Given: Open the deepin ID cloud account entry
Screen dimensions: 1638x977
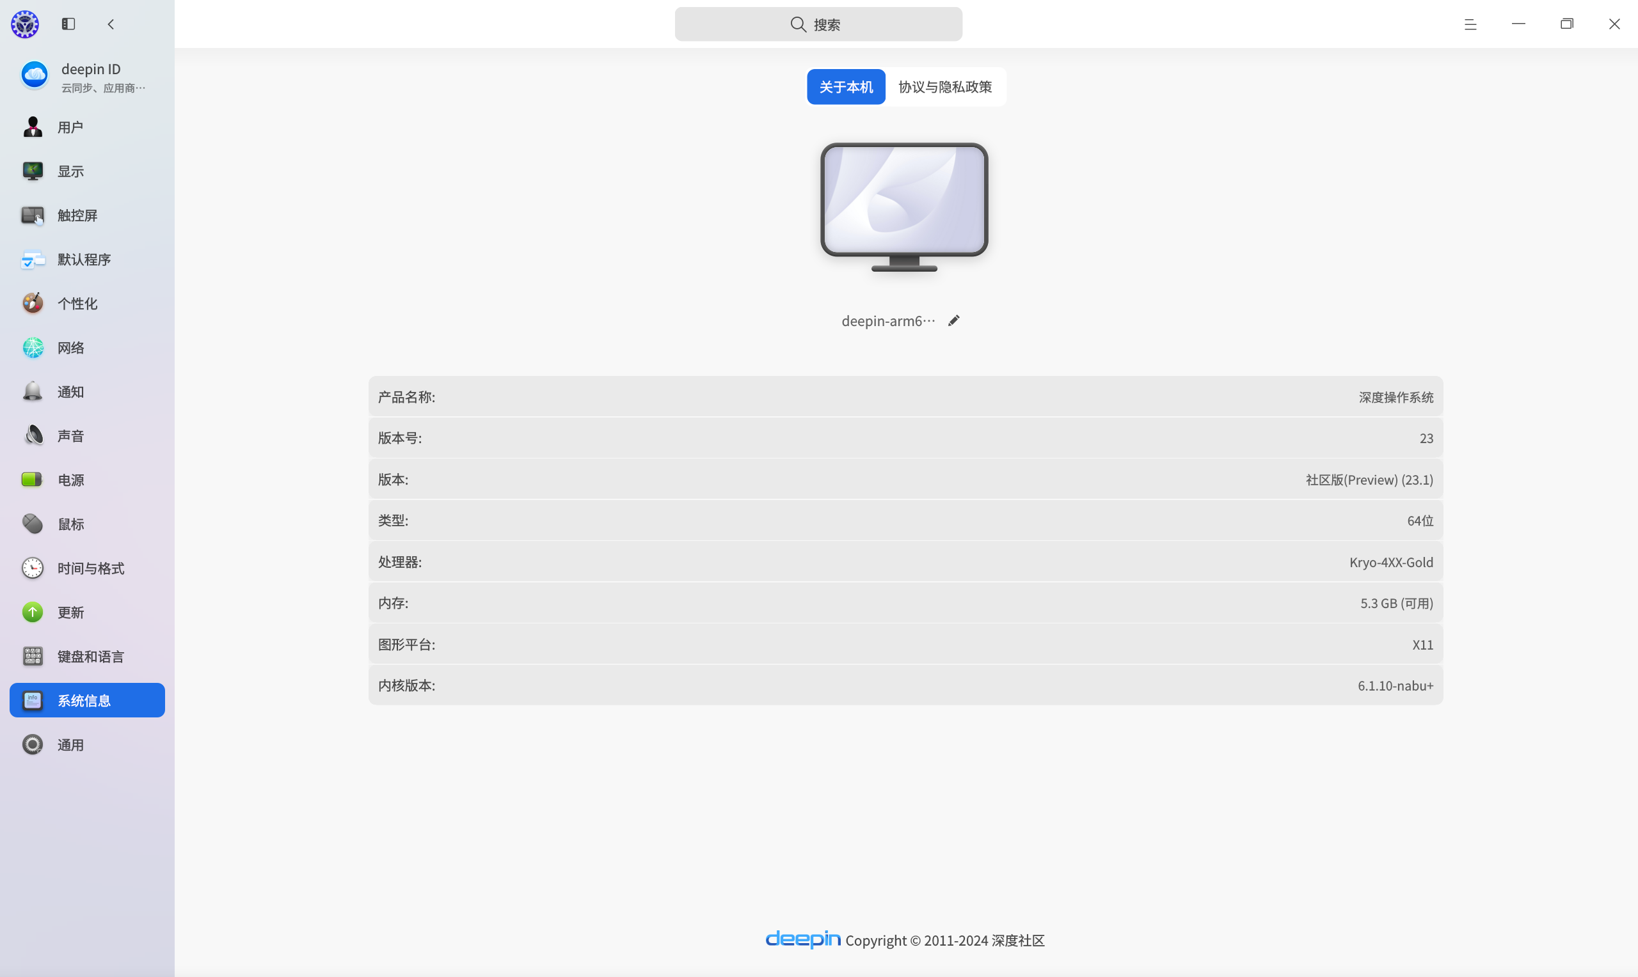Looking at the screenshot, I should click(87, 77).
